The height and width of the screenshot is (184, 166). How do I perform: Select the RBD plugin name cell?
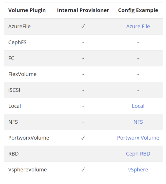click(13, 154)
